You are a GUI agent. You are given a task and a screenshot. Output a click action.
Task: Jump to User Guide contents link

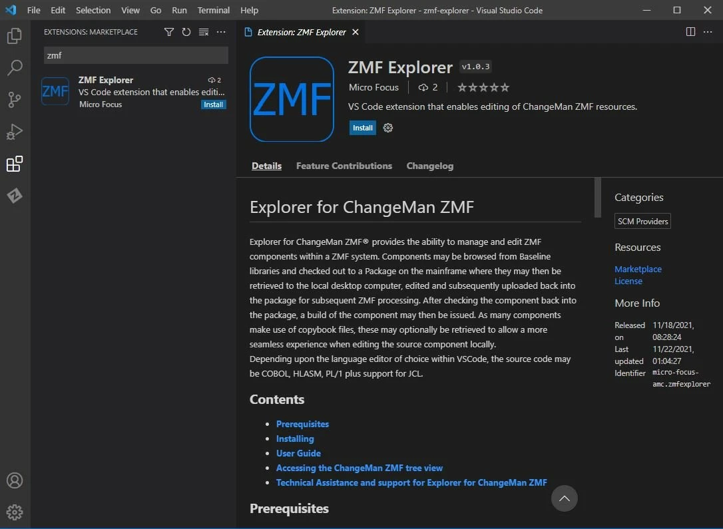point(298,453)
